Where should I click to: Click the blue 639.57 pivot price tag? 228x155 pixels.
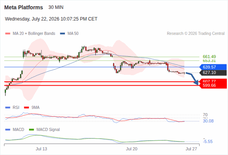tap(213, 67)
